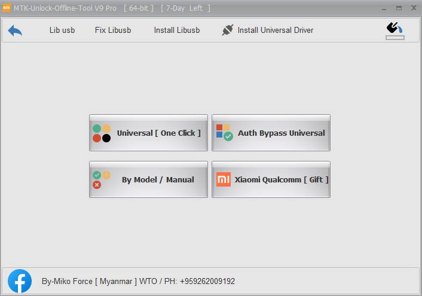Viewport: 422px width, 296px height.
Task: Click the color bar under the paint bucket
Action: 395,38
